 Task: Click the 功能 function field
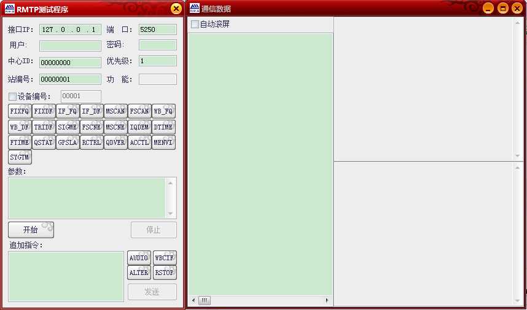(x=158, y=79)
